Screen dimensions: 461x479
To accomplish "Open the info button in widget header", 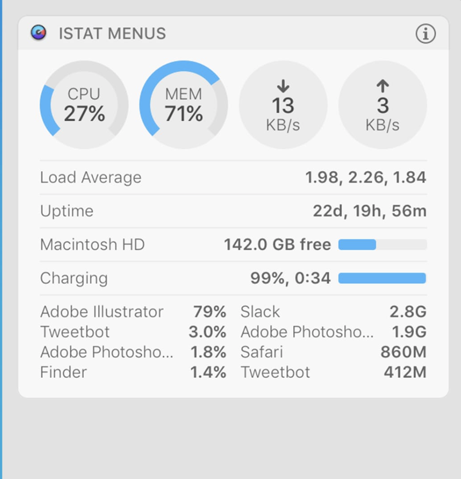I will (x=425, y=33).
